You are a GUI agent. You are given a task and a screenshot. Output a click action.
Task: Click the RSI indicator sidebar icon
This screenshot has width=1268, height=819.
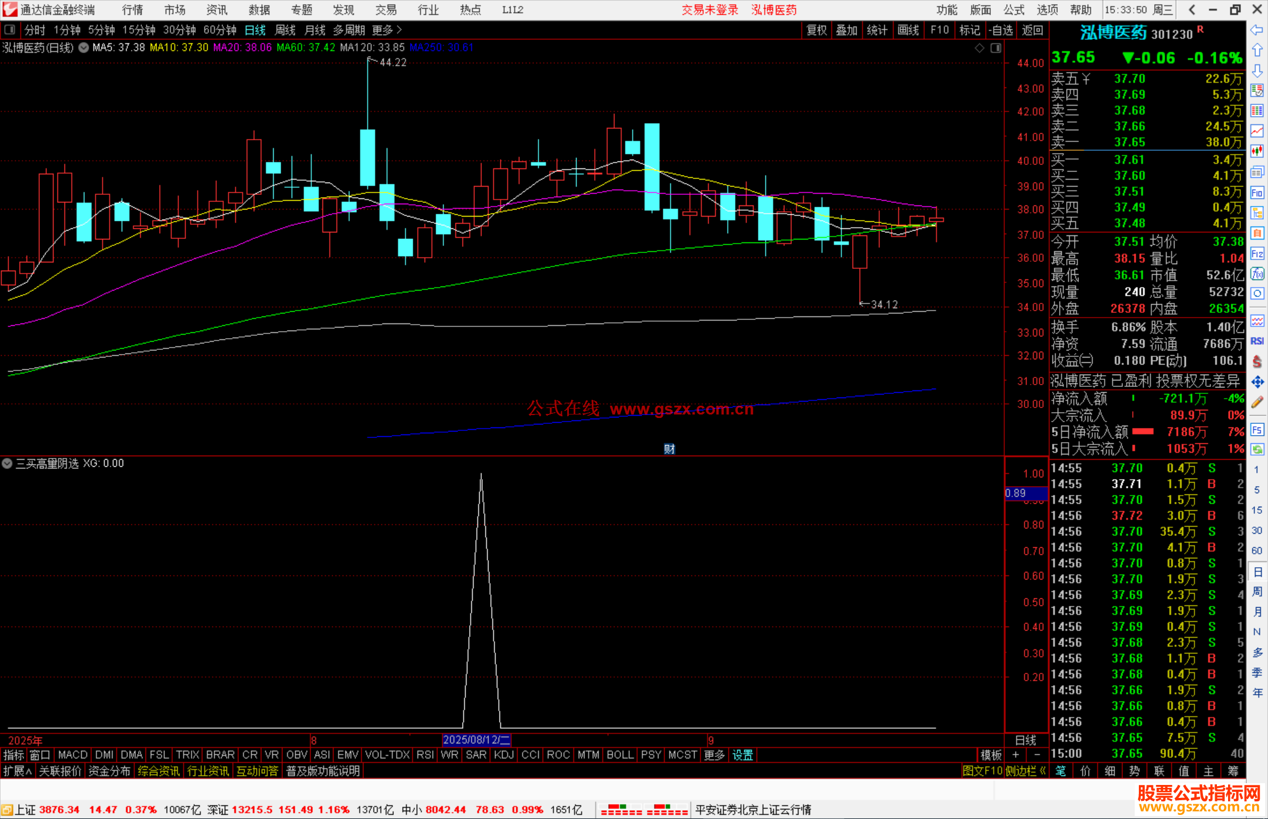point(1257,341)
